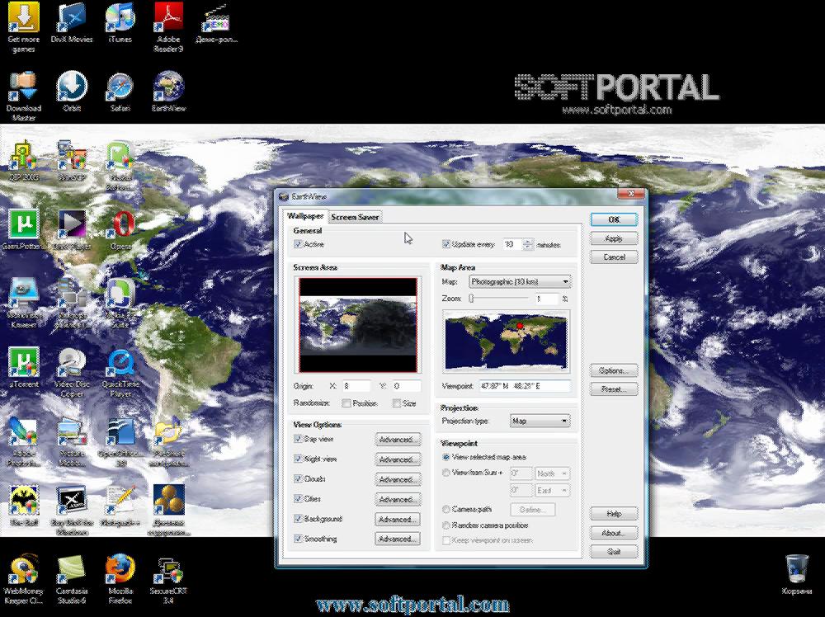The image size is (825, 617).
Task: Open the OpenOffice desktop shortcut
Action: 120,442
